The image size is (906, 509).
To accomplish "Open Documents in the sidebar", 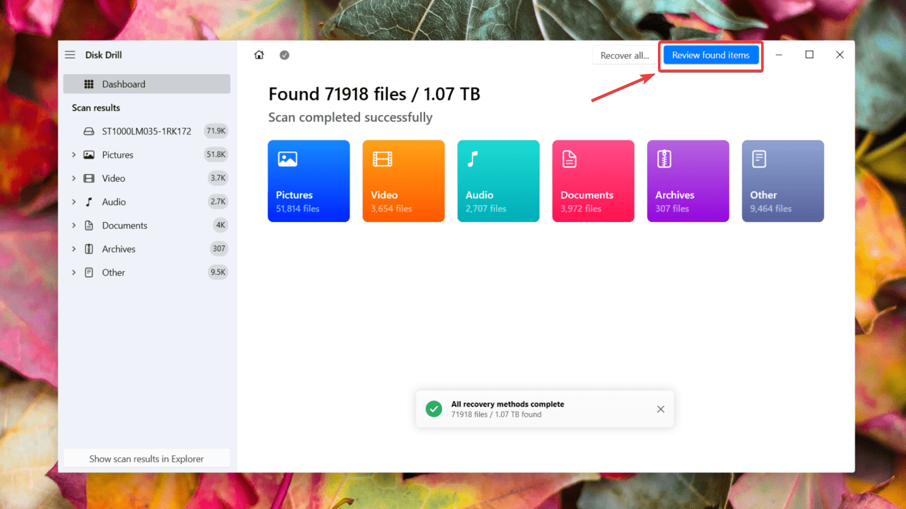I will click(147, 225).
